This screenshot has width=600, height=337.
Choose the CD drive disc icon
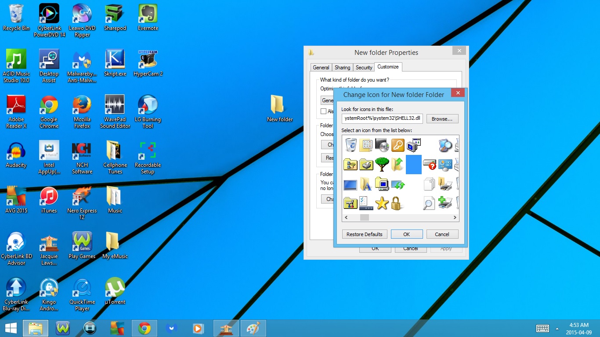(x=382, y=145)
